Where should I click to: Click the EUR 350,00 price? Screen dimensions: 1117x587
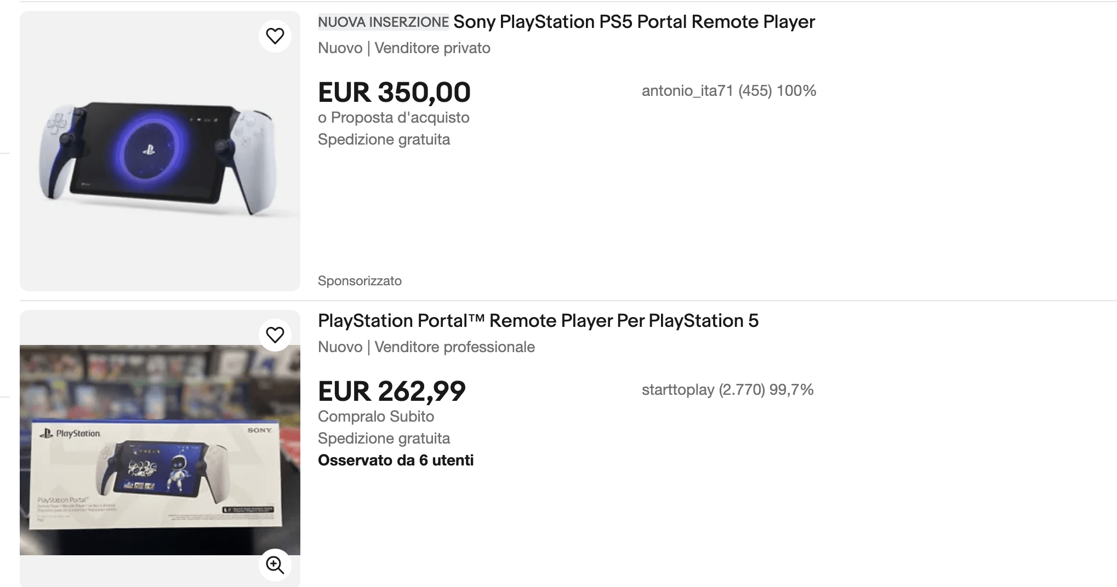coord(394,92)
